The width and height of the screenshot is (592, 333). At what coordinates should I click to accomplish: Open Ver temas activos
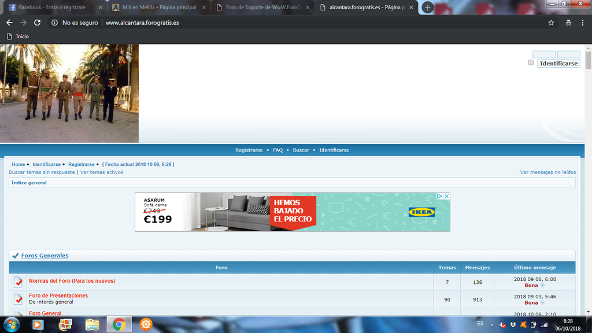point(102,172)
